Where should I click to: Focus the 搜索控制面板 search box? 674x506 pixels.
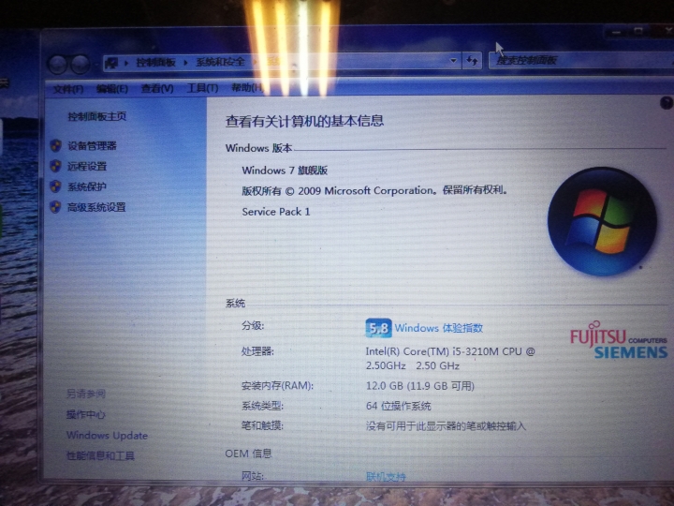(580, 60)
